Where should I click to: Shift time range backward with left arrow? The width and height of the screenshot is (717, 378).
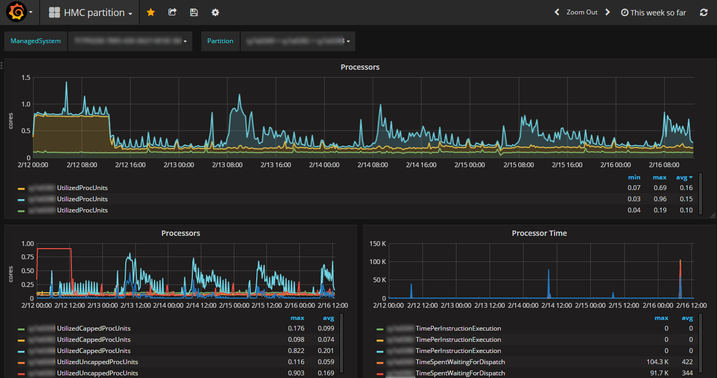(557, 12)
